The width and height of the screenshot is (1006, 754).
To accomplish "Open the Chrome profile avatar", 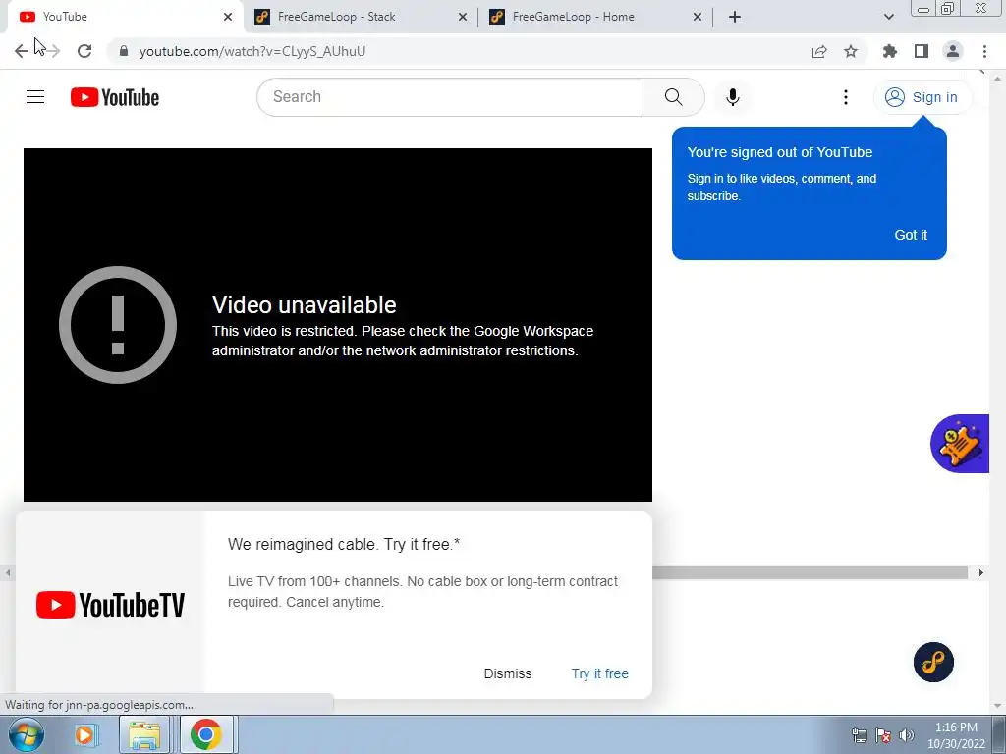I will click(953, 51).
